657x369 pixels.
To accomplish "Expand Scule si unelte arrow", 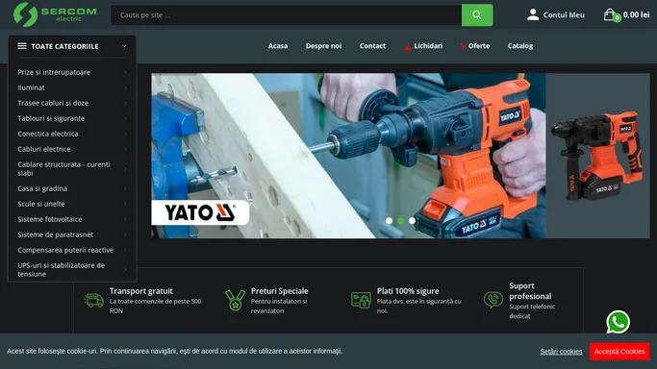I will pos(125,204).
